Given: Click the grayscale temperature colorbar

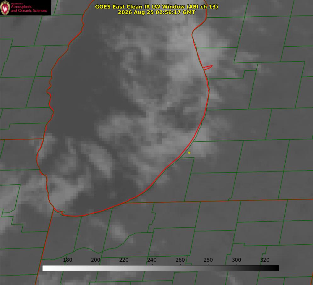Looking at the screenshot, I should point(160,268).
